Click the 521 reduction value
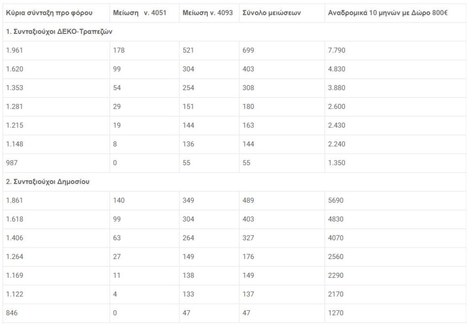This screenshot has width=469, height=324. (x=188, y=50)
